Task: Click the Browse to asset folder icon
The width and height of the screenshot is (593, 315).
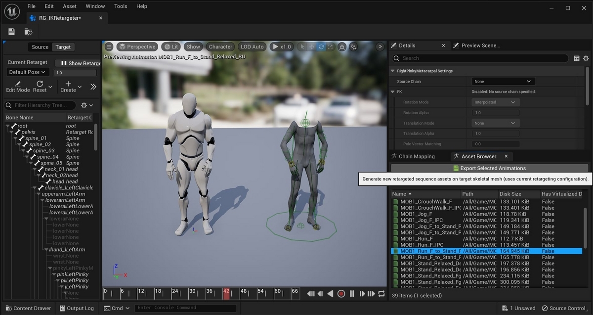Action: 28,32
